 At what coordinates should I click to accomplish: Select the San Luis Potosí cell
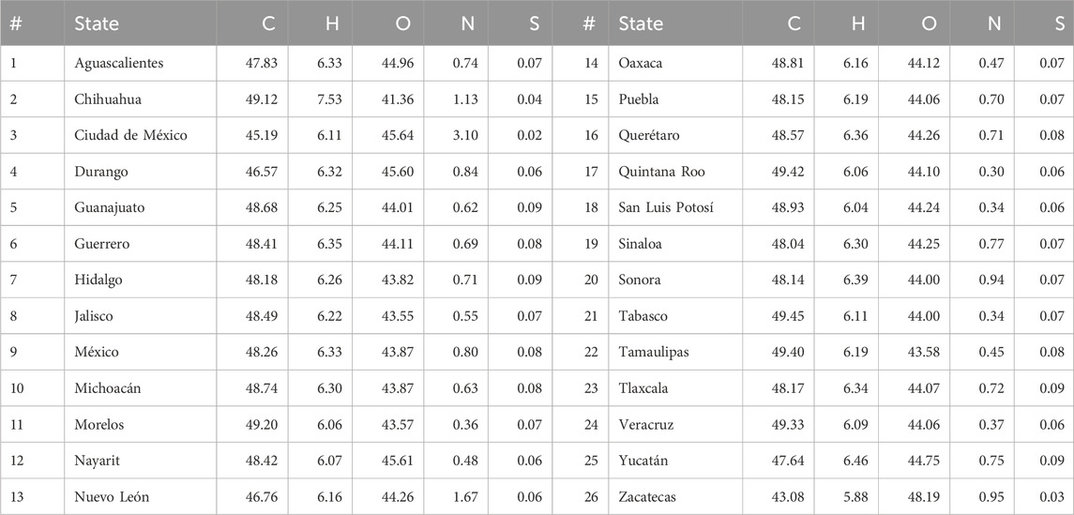[666, 207]
